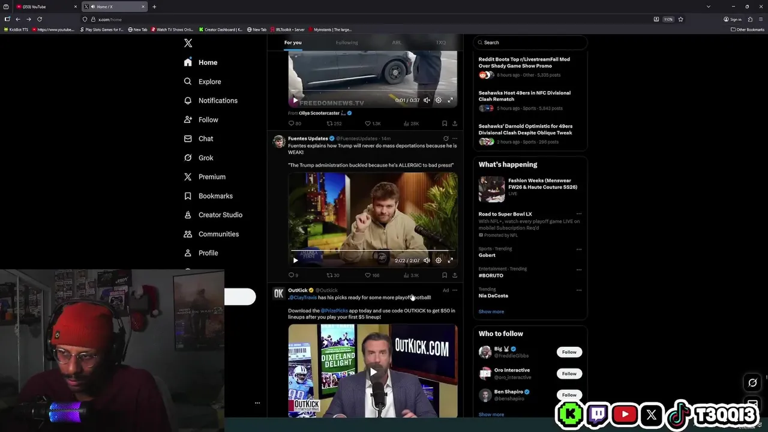The image size is (768, 432).
Task: Click the X logo in the sidebar
Action: point(188,43)
